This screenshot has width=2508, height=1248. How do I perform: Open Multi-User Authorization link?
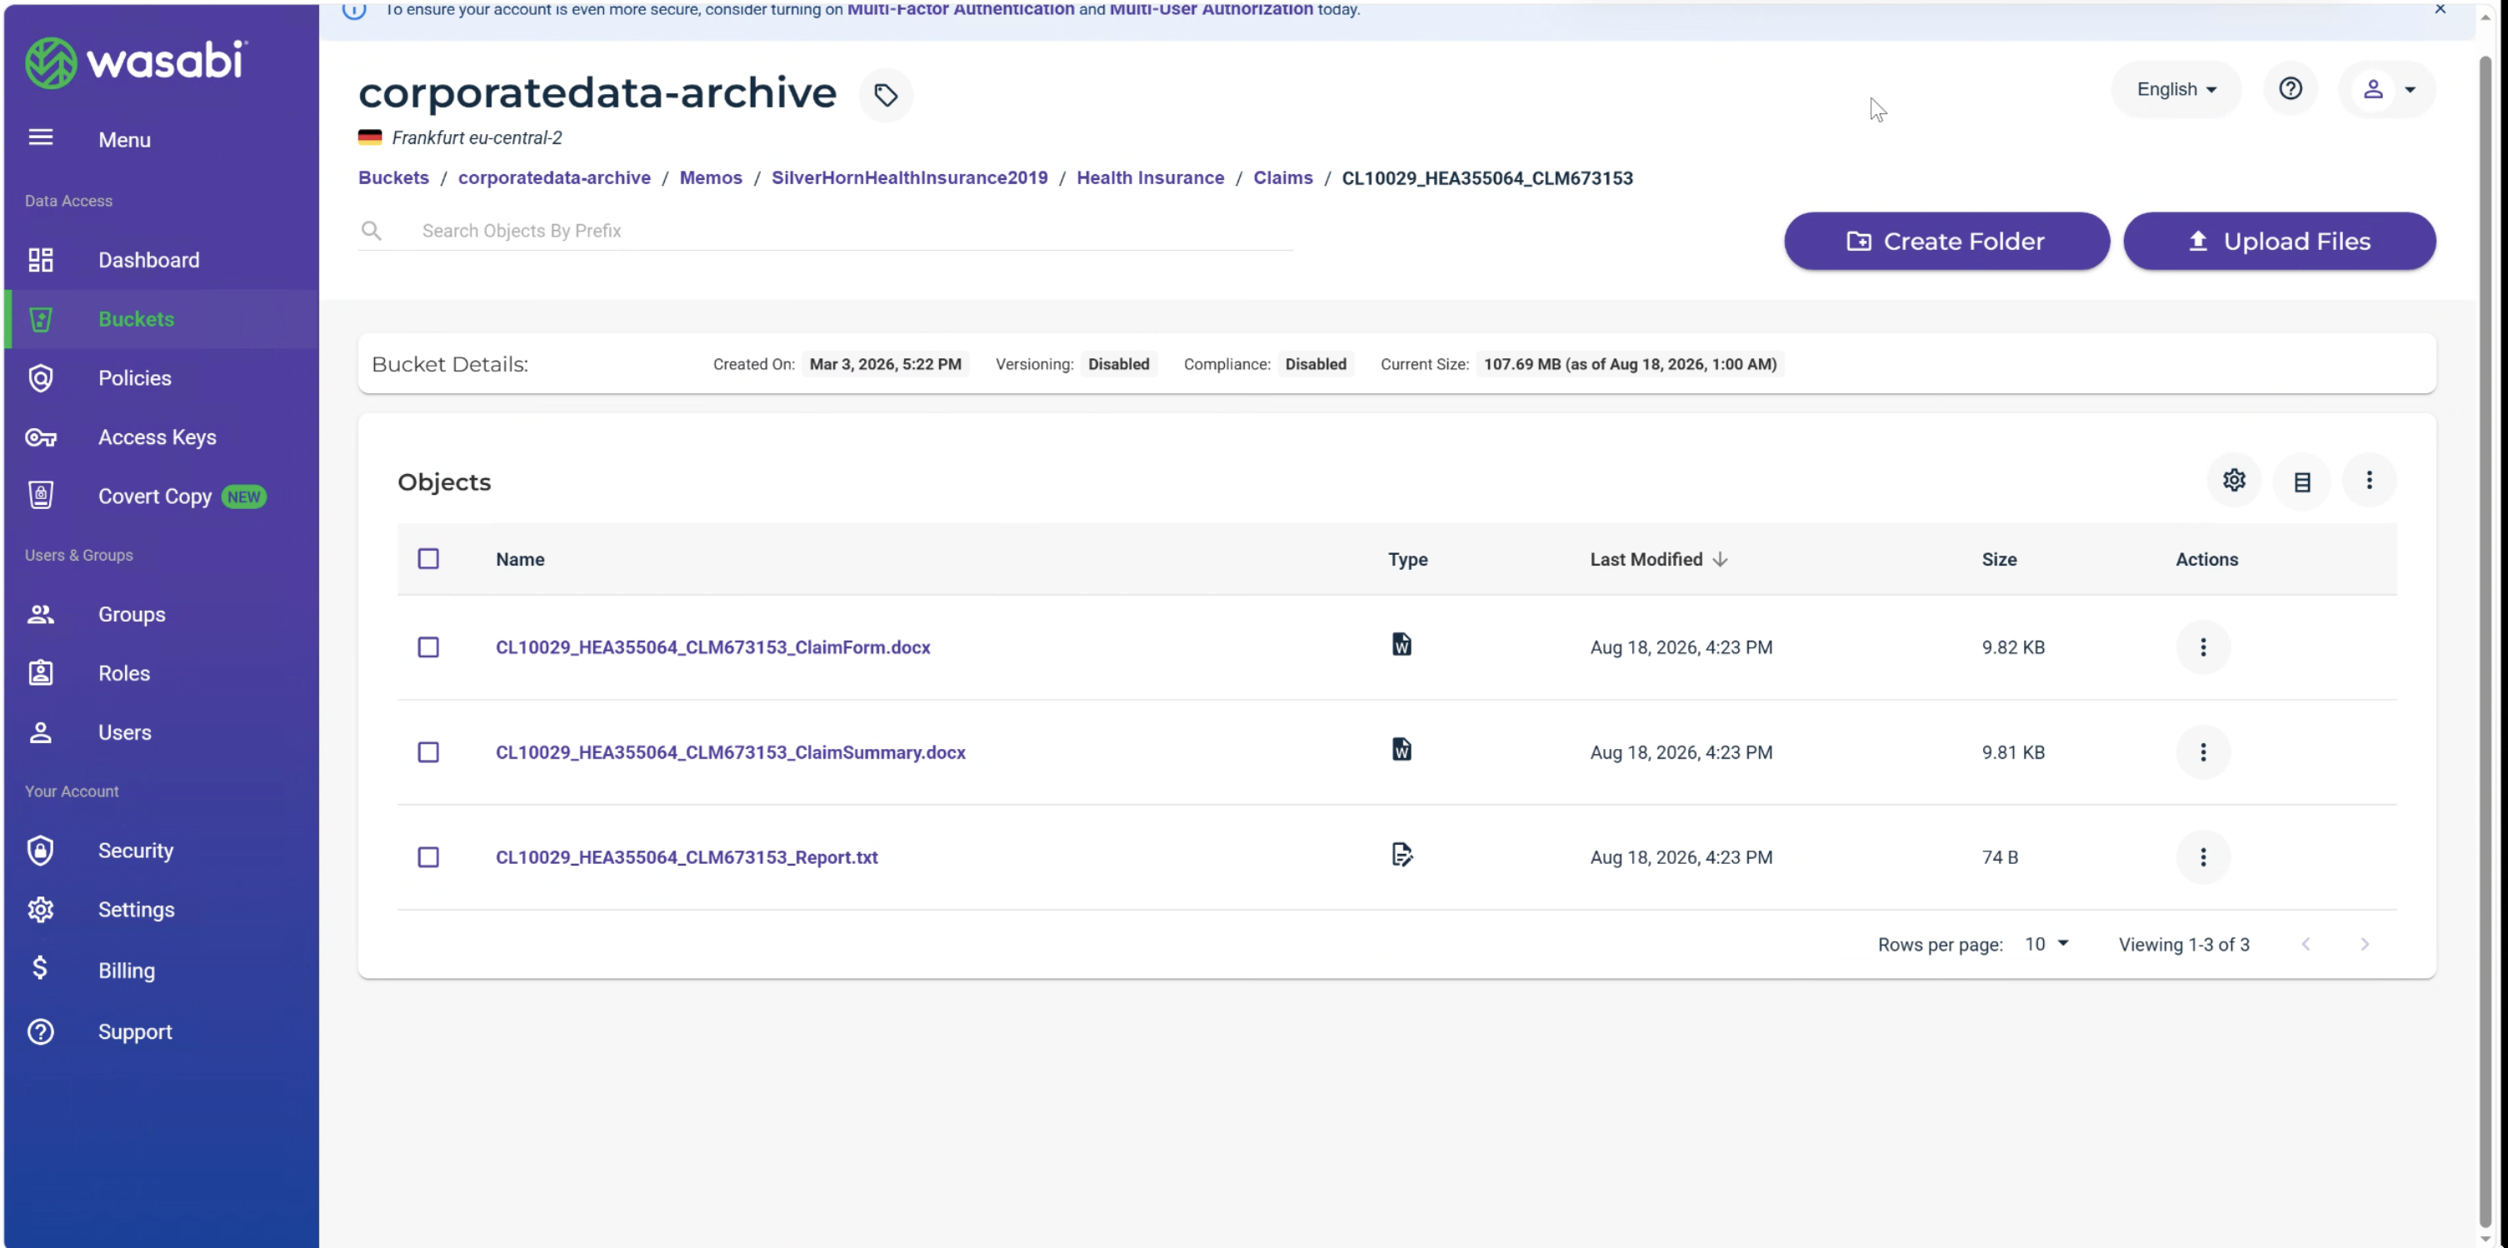point(1212,10)
